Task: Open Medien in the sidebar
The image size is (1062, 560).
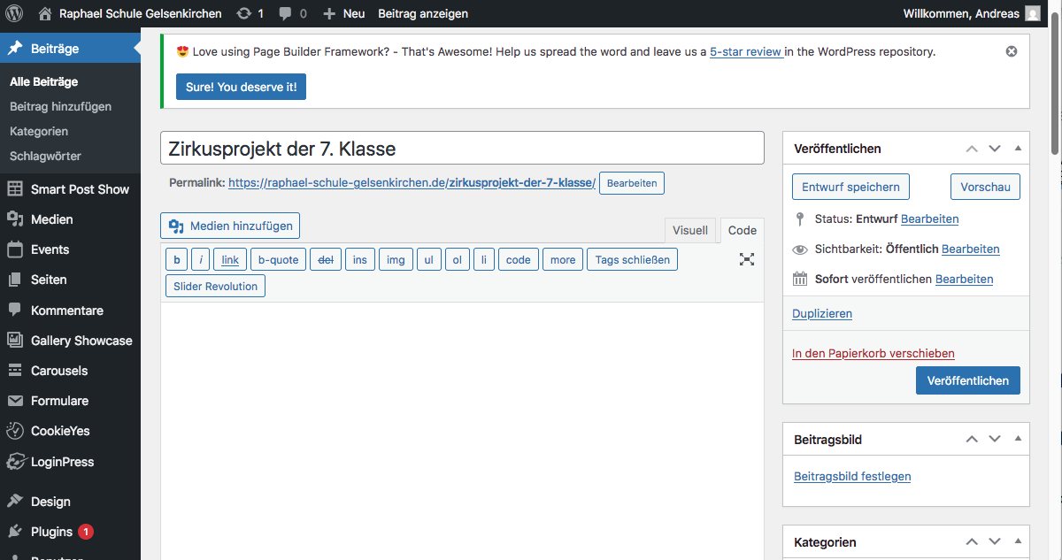Action: point(51,219)
